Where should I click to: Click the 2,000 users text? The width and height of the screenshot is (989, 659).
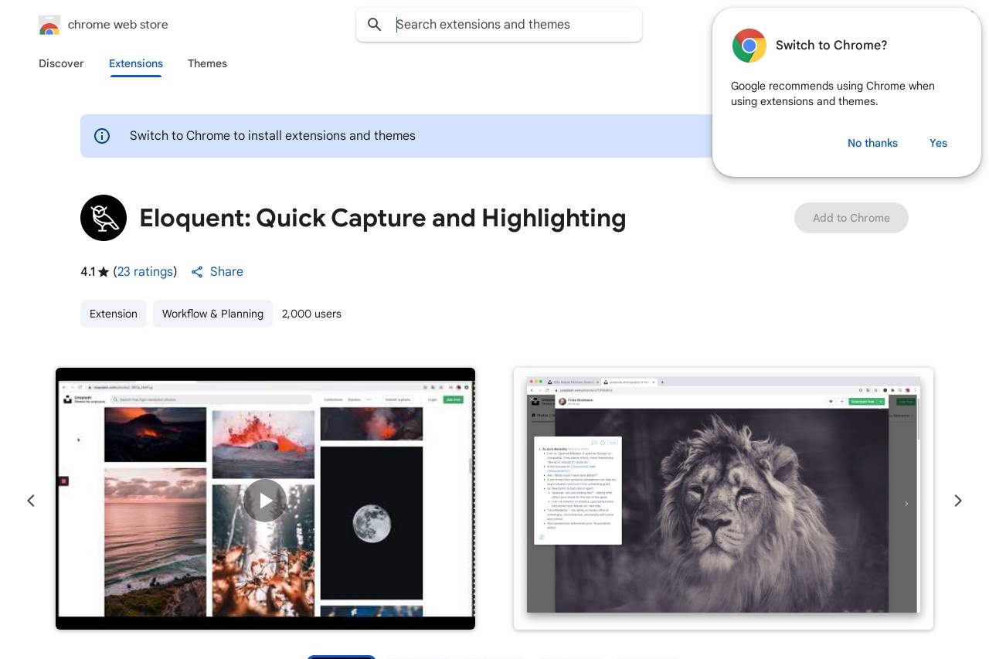[x=311, y=314]
